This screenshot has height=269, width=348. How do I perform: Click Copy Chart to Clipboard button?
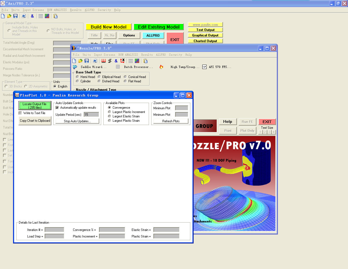coord(35,121)
